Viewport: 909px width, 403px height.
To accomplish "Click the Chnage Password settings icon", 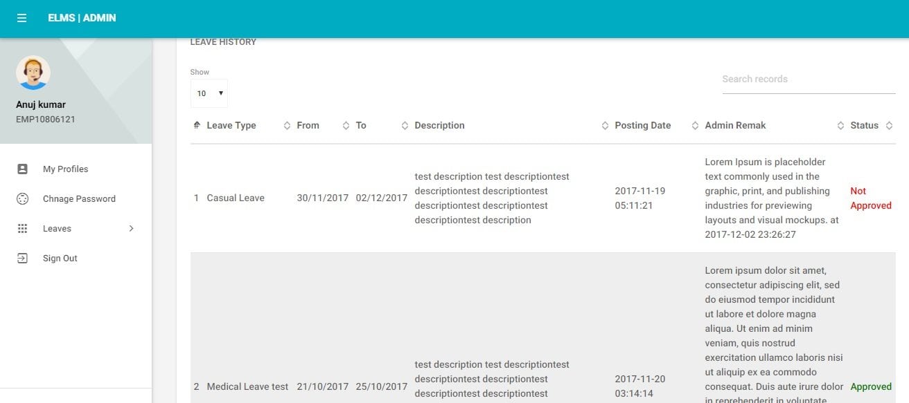I will (x=22, y=198).
